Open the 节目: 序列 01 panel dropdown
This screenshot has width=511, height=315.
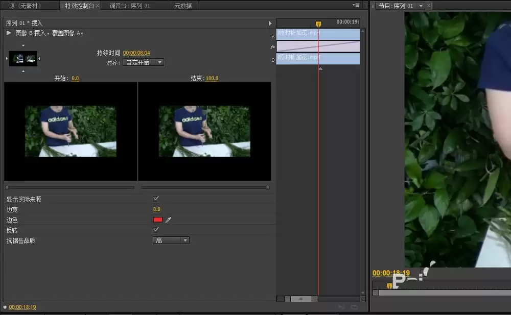coord(421,6)
